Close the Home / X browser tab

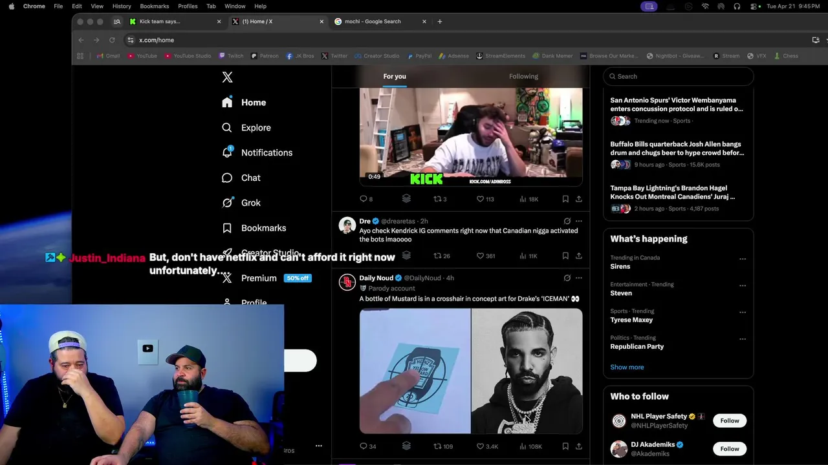coord(321,21)
